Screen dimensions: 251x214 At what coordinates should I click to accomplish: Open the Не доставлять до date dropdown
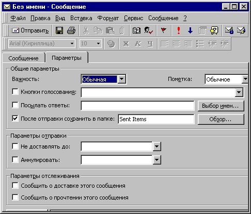[x=156, y=146]
